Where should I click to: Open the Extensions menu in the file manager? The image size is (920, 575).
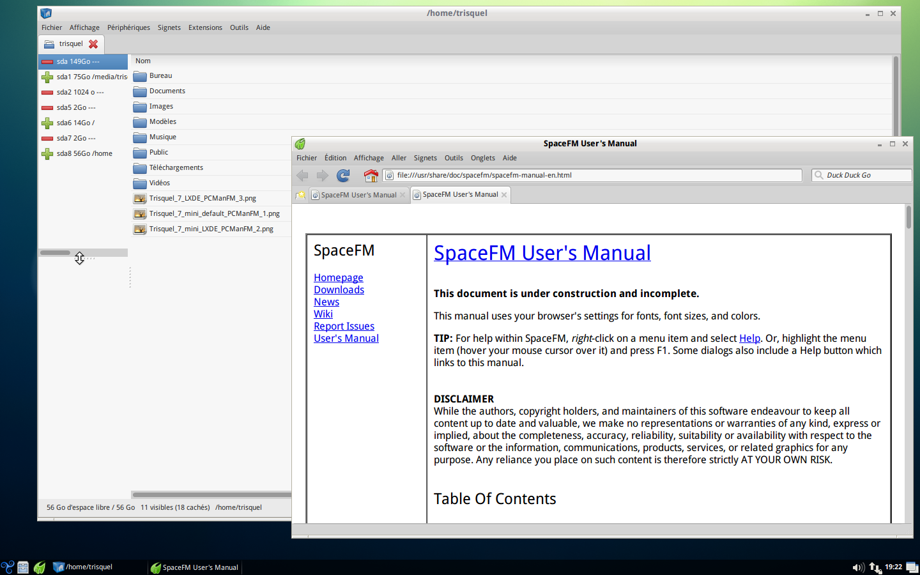[x=205, y=27]
